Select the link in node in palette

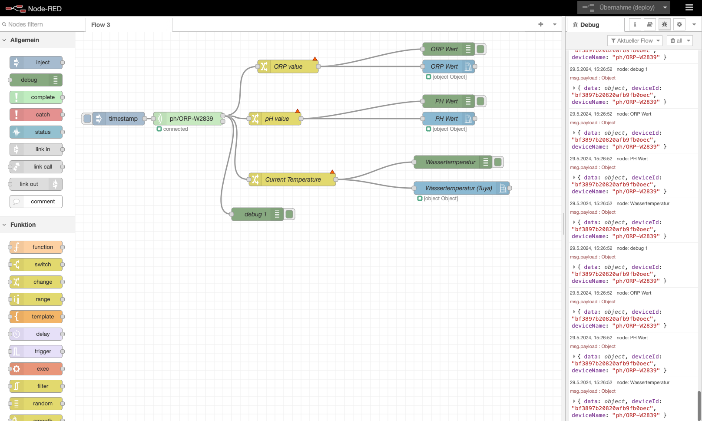(x=36, y=149)
